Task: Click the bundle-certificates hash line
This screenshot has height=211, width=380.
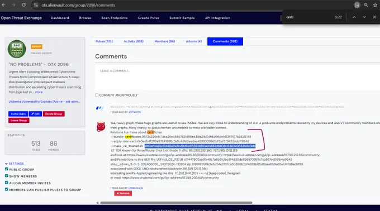Action: coord(181,137)
